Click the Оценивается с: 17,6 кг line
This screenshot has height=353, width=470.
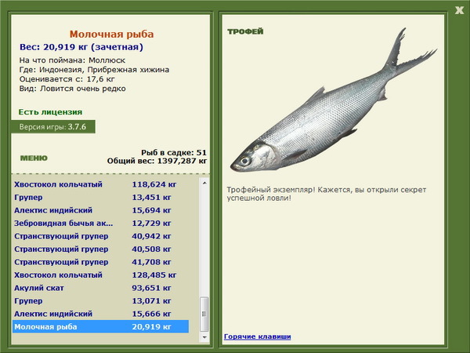pyautogui.click(x=67, y=79)
